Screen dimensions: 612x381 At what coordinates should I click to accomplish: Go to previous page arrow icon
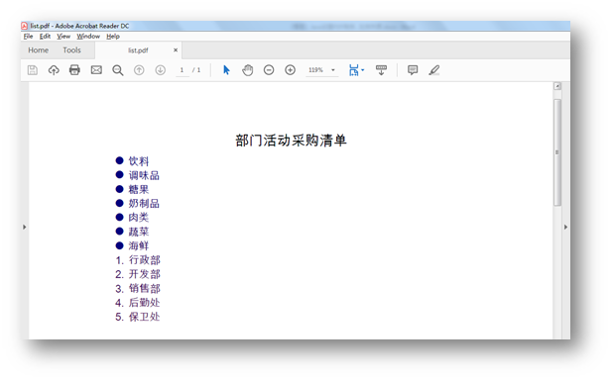[x=139, y=70]
